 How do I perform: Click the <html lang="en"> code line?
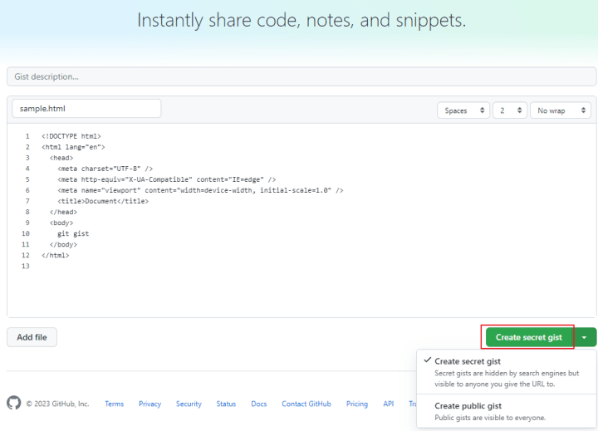[73, 147]
